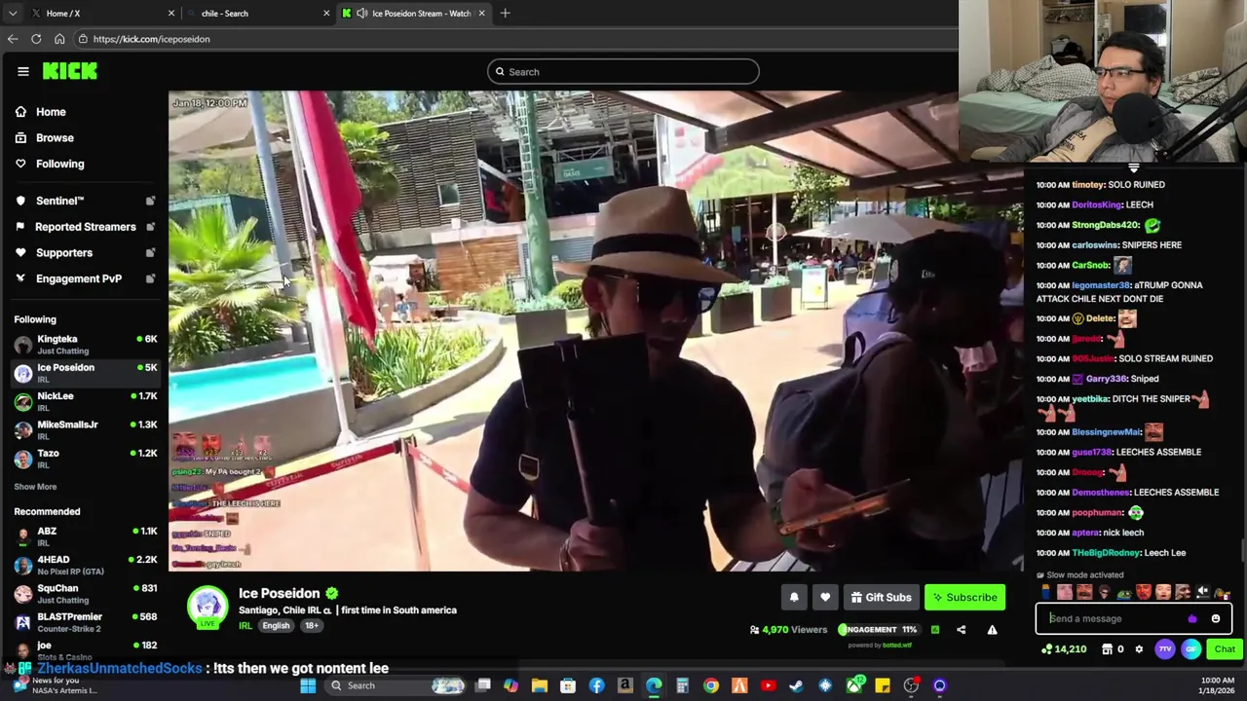Open chat settings gear icon
This screenshot has width=1247, height=701.
(x=1139, y=649)
